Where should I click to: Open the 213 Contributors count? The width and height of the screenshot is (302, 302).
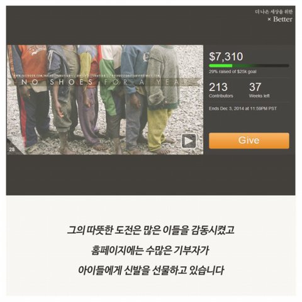coord(221,90)
